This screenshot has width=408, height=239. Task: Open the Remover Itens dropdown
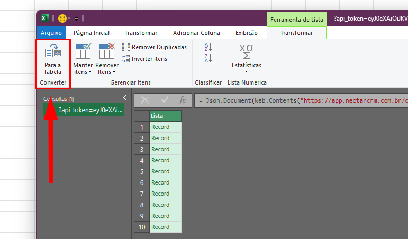click(107, 59)
